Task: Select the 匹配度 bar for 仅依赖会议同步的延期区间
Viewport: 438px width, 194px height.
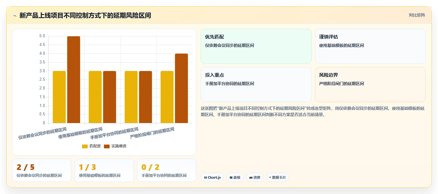Action: pyautogui.click(x=59, y=97)
